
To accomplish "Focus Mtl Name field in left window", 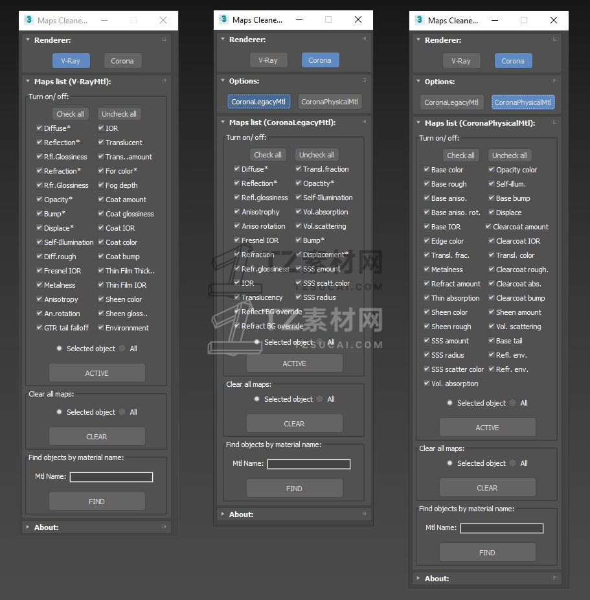I will point(111,477).
